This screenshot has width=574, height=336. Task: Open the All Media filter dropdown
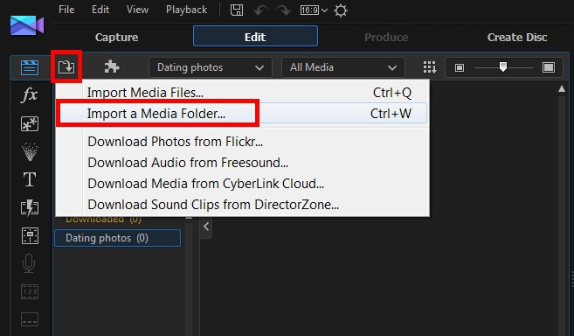pos(343,67)
